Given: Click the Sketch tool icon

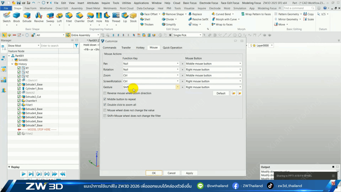Looking at the screenshot, I should 7,17.
